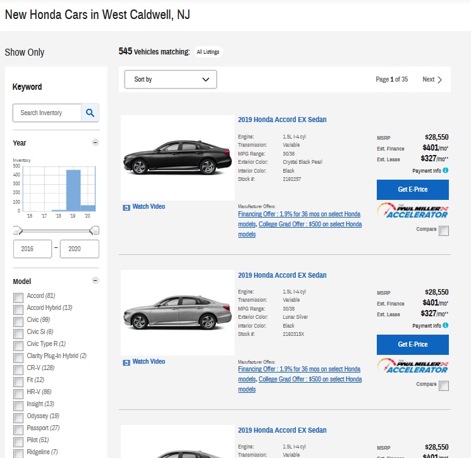Click the silver Accord sedan thumbnail
The height and width of the screenshot is (458, 471).
178,313
